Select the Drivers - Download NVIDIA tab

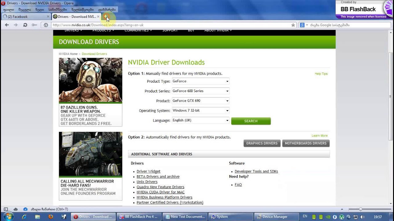coord(76,17)
